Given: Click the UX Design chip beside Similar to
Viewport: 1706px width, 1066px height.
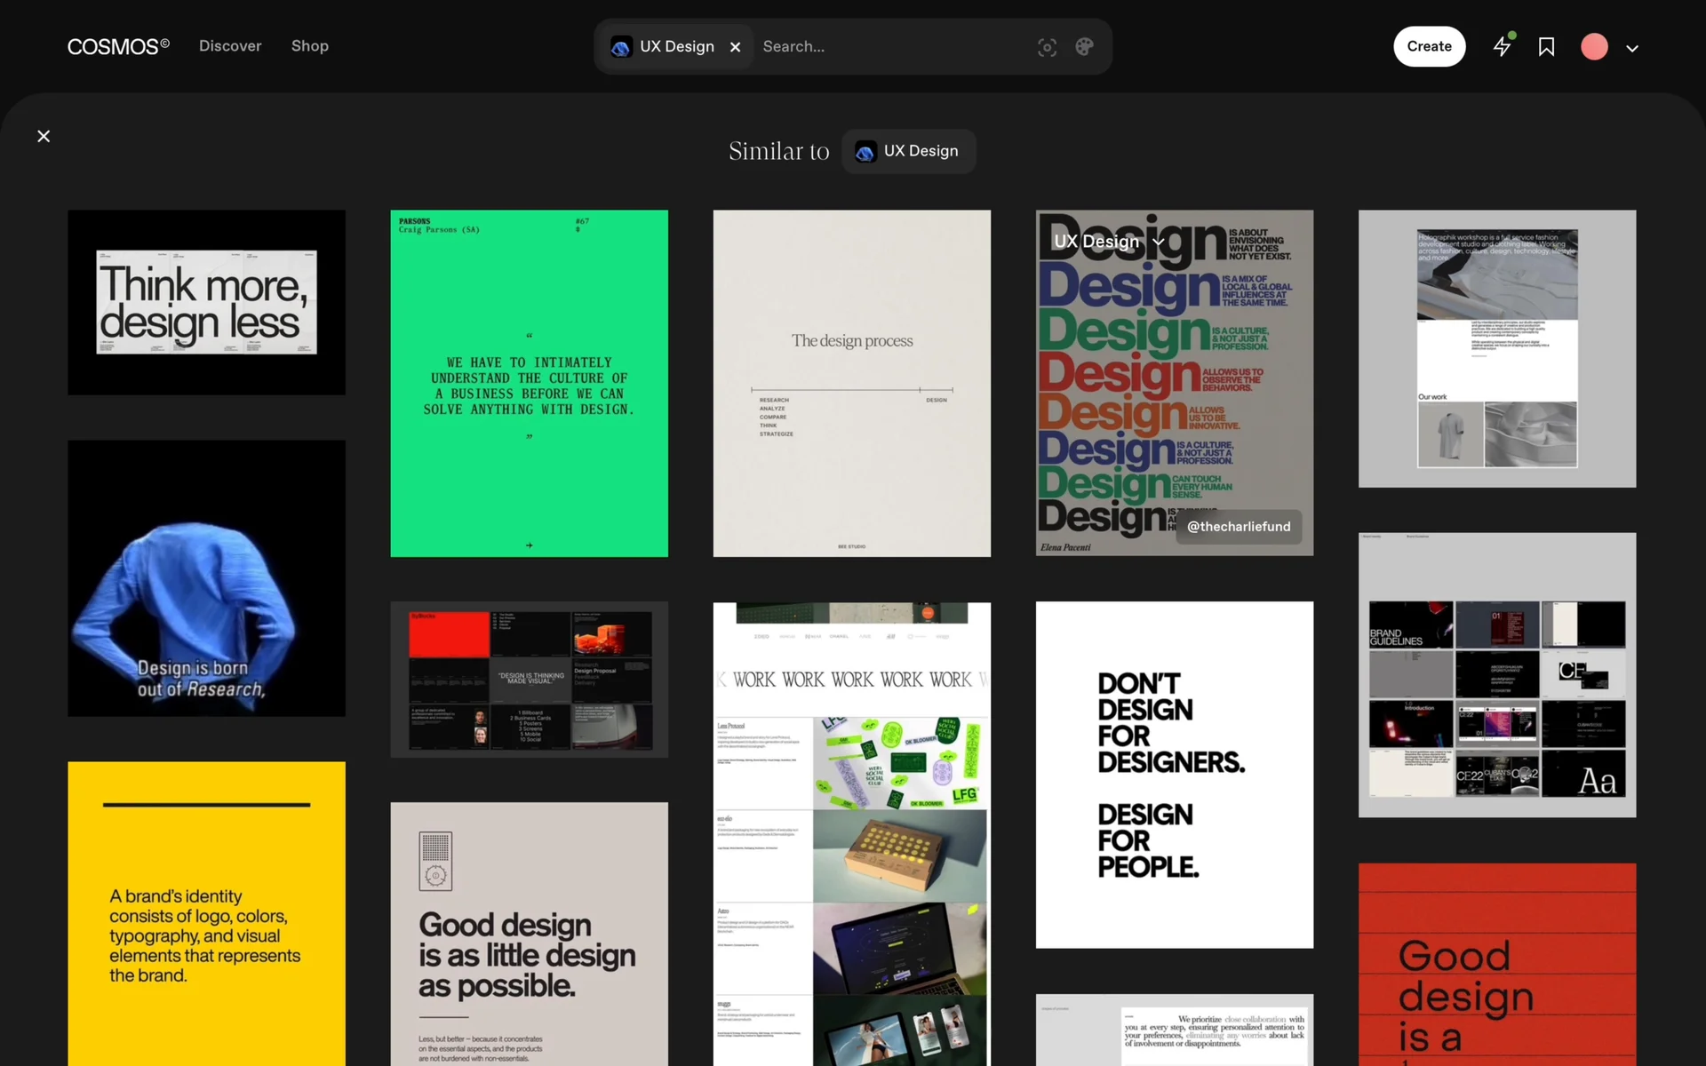Looking at the screenshot, I should [908, 151].
